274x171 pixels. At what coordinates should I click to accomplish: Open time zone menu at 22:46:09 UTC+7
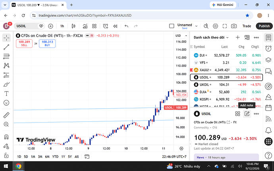174,157
